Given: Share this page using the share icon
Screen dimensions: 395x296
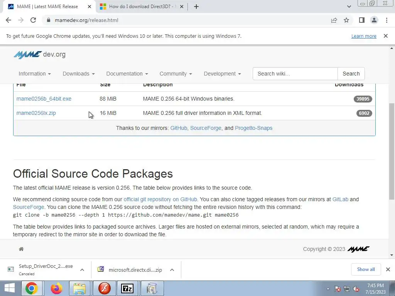Looking at the screenshot, I should tap(334, 20).
